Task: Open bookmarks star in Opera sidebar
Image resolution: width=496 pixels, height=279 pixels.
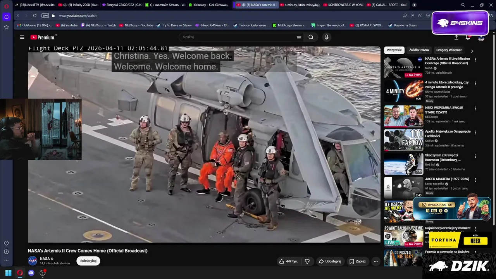Action: point(6,27)
